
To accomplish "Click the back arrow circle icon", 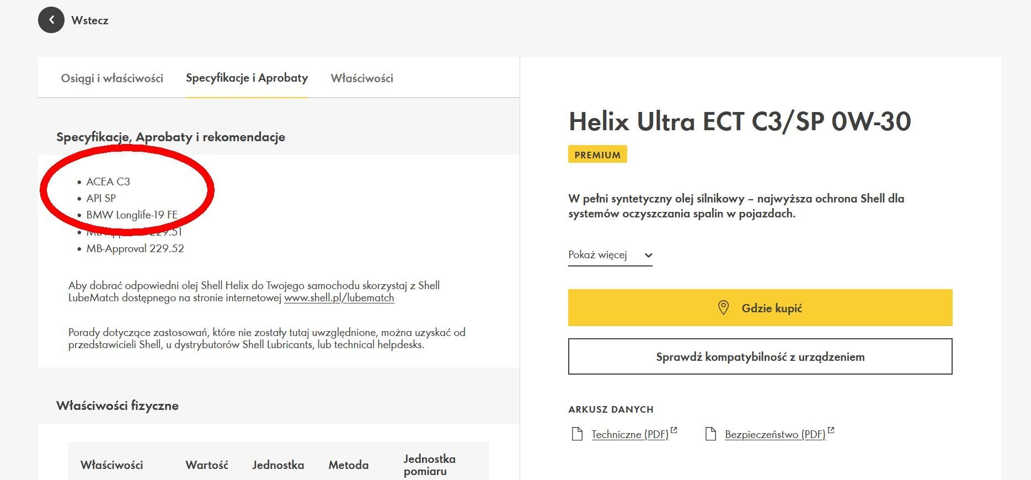I will (51, 20).
